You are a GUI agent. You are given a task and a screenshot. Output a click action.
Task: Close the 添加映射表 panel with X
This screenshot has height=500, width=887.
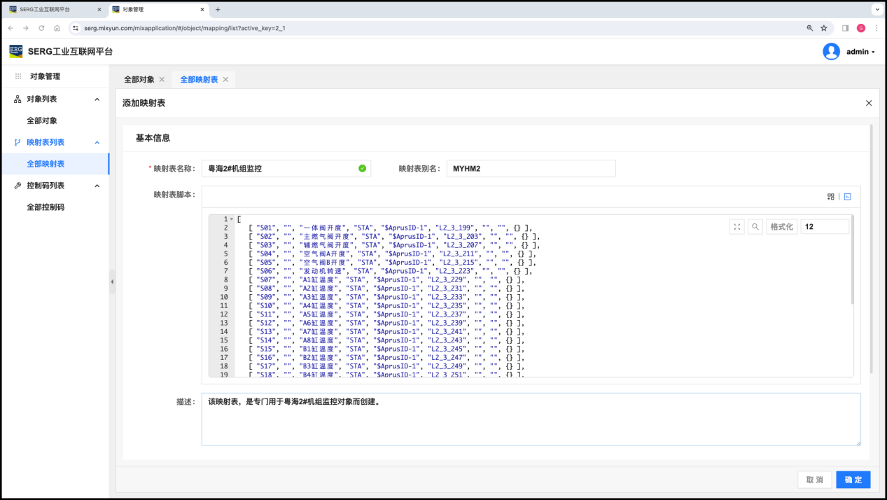pos(869,103)
